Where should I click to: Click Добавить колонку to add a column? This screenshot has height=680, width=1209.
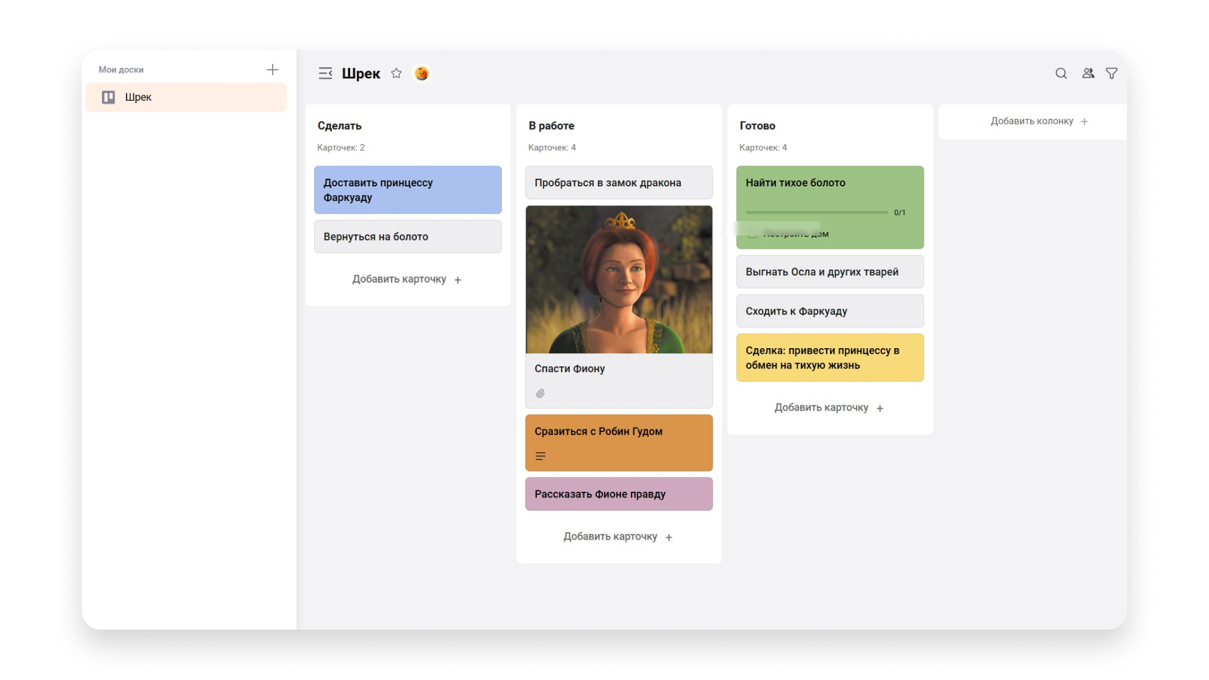[1040, 122]
